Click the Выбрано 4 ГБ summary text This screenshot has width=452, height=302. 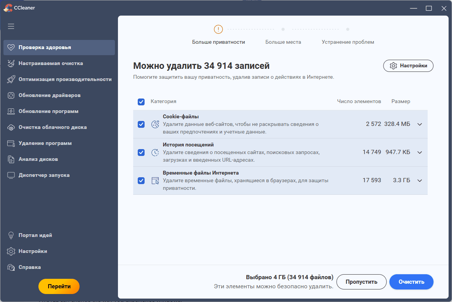pos(290,277)
